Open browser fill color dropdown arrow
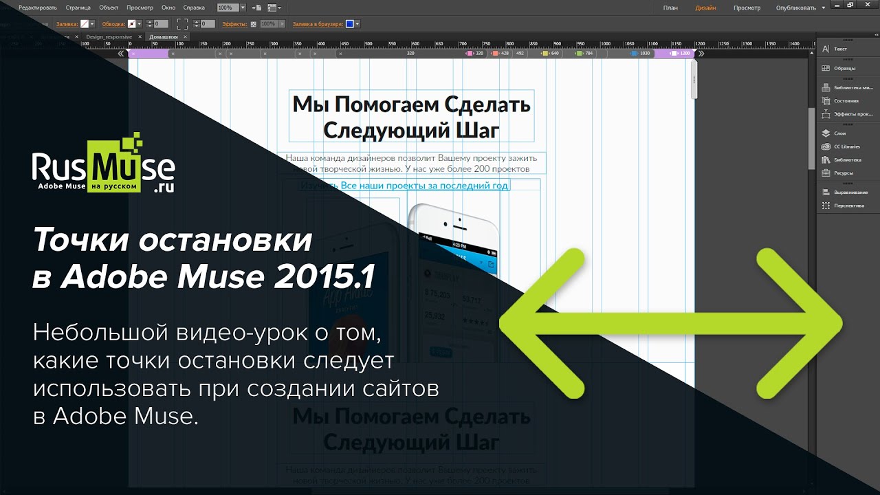The height and width of the screenshot is (495, 880). tap(357, 24)
